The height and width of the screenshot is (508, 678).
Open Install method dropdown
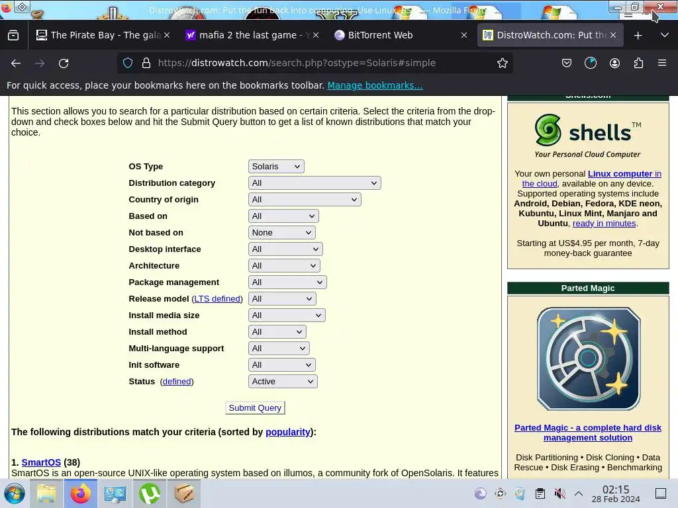[x=277, y=332]
